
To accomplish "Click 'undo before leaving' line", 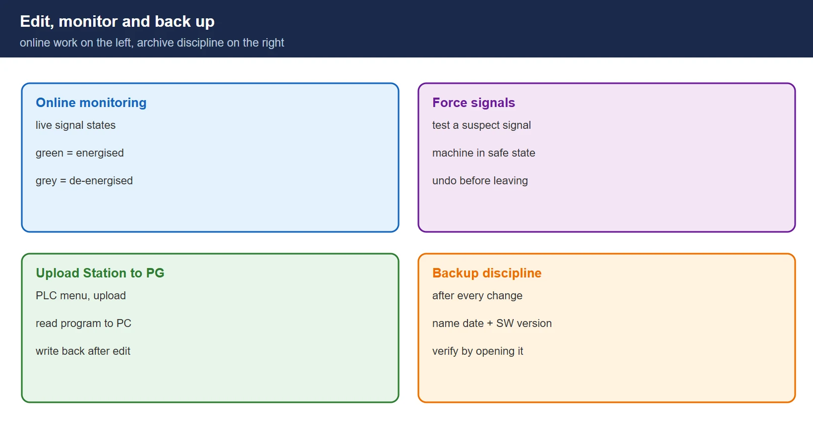I will point(480,181).
